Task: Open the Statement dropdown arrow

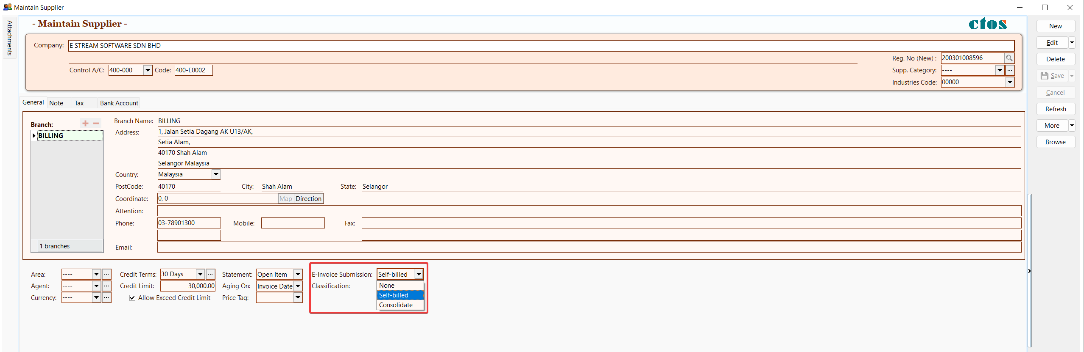Action: tap(298, 274)
